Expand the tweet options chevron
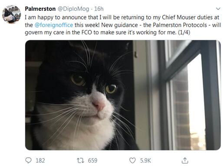 [x=218, y=9]
